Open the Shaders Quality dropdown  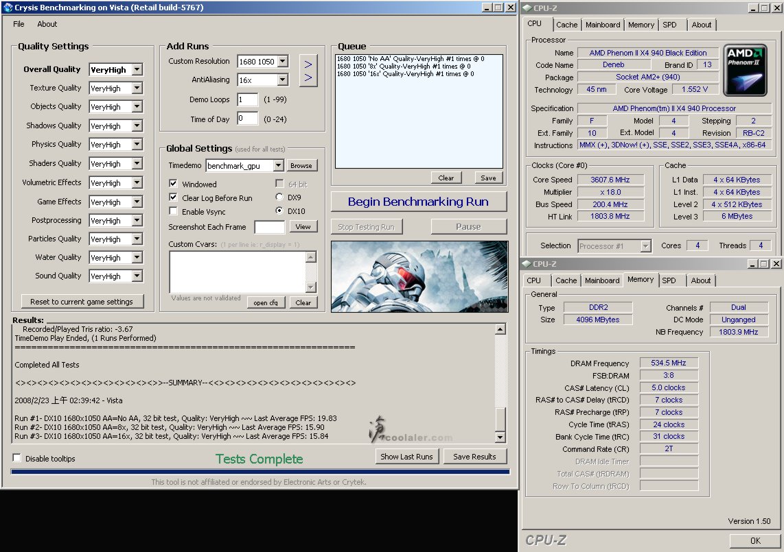[x=137, y=163]
